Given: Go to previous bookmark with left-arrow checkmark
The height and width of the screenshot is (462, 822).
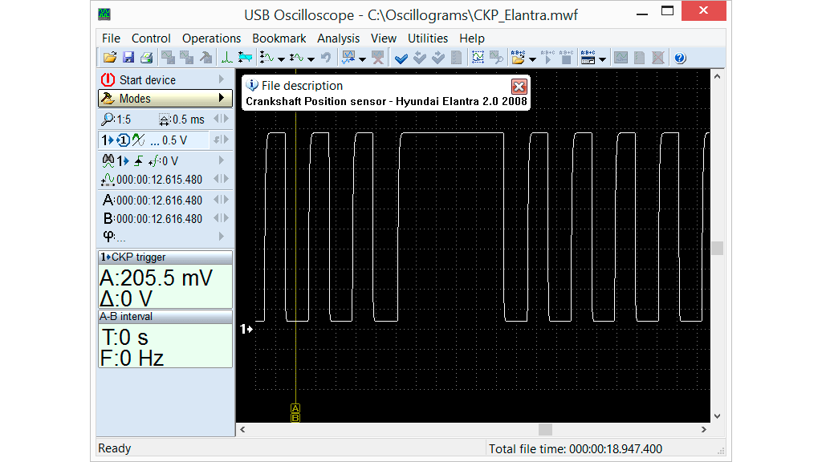Looking at the screenshot, I should (x=419, y=58).
